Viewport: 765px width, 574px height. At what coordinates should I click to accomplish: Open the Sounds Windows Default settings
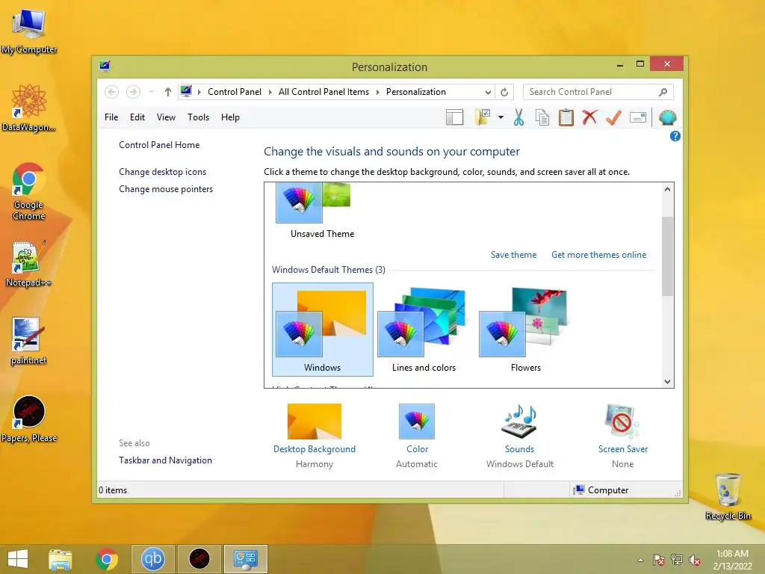tap(520, 436)
